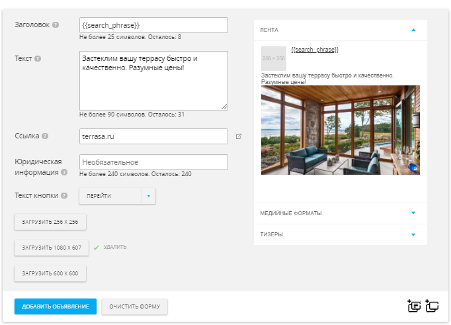Screen dimensions: 451x325
Task: Expand the Тизеры section
Action: (x=413, y=234)
